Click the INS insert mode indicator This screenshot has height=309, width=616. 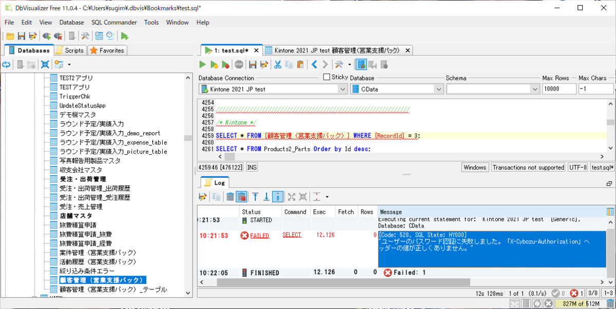(252, 168)
